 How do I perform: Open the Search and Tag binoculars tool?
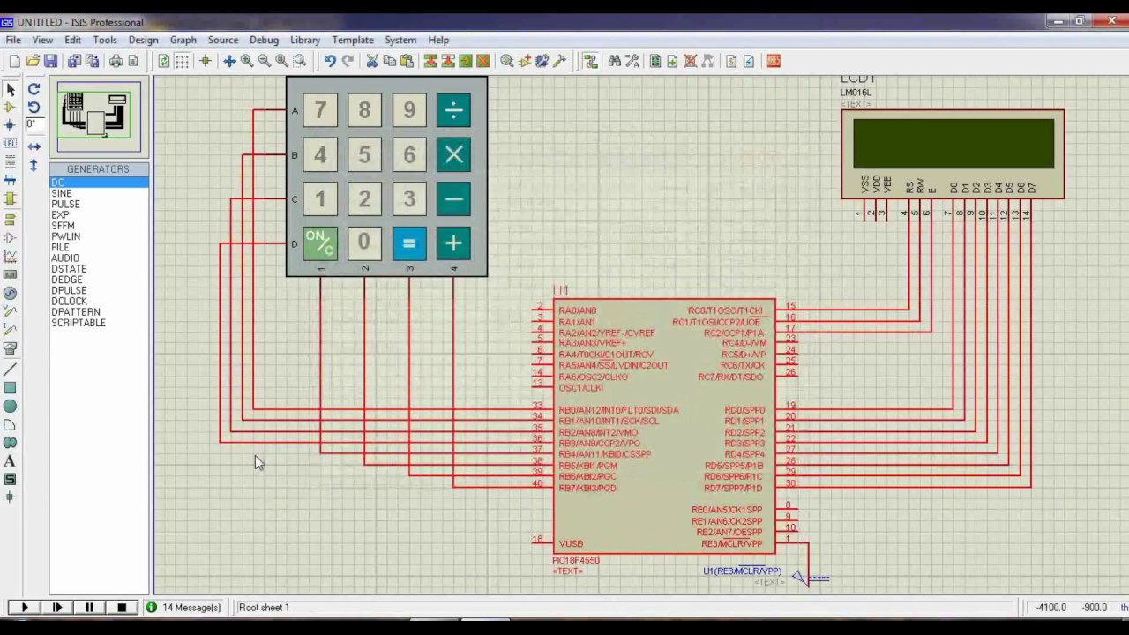[614, 61]
